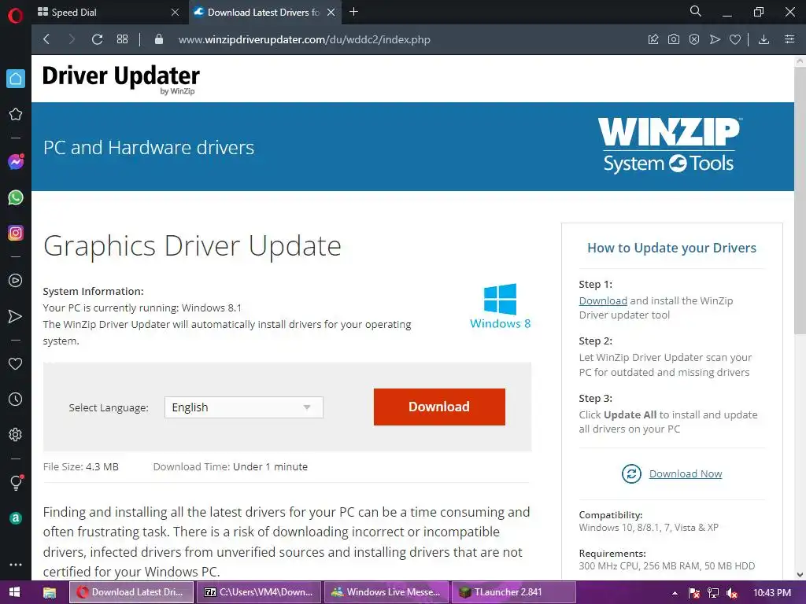Open Easy Setup menu icon
Viewport: 806px width, 604px height.
tap(789, 39)
